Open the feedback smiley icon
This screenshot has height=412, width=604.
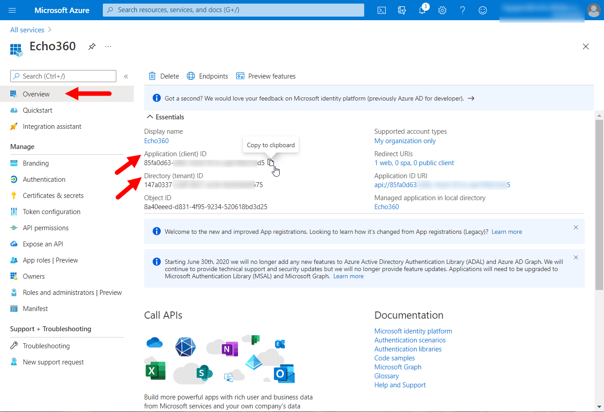pyautogui.click(x=483, y=10)
